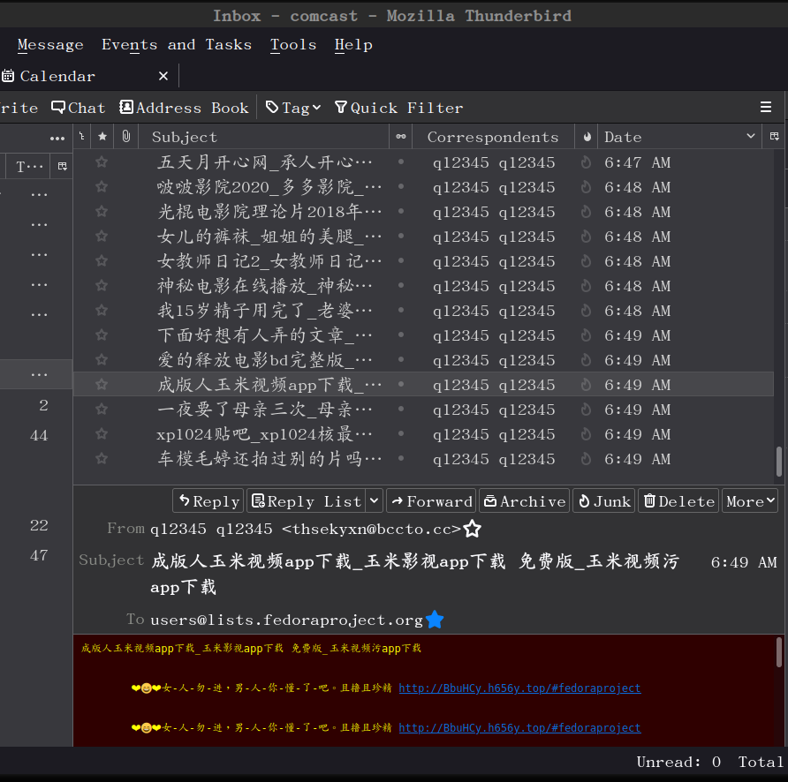The image size is (788, 782).
Task: Forward the open message
Action: [431, 500]
